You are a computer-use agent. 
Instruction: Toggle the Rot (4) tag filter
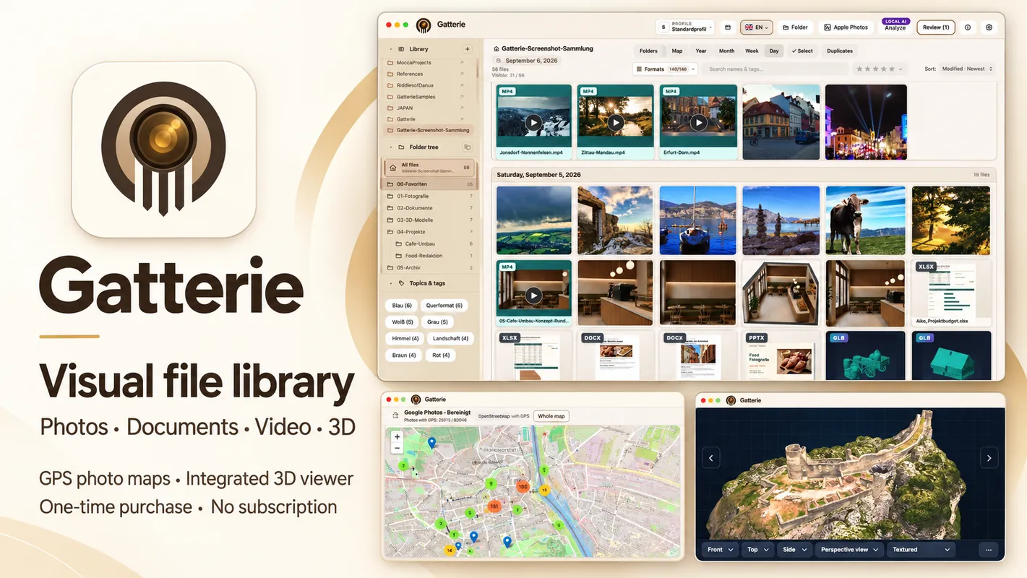click(441, 355)
